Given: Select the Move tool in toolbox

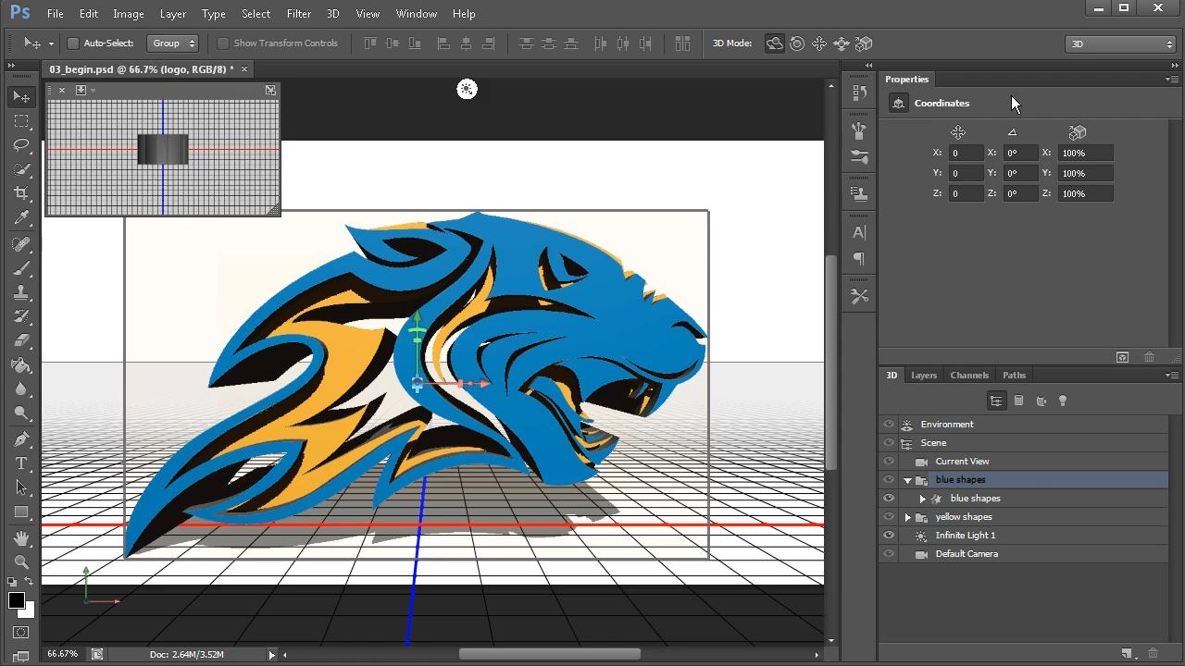Looking at the screenshot, I should click(x=21, y=96).
